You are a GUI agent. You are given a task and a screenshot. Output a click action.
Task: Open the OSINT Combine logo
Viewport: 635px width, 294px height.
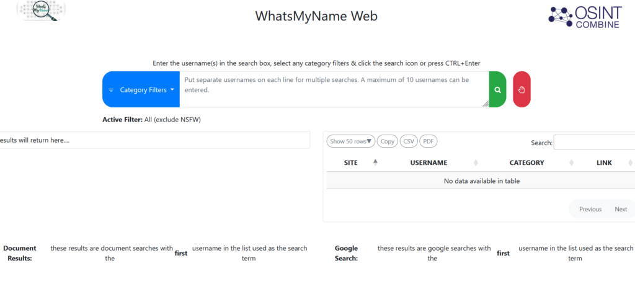coord(584,17)
